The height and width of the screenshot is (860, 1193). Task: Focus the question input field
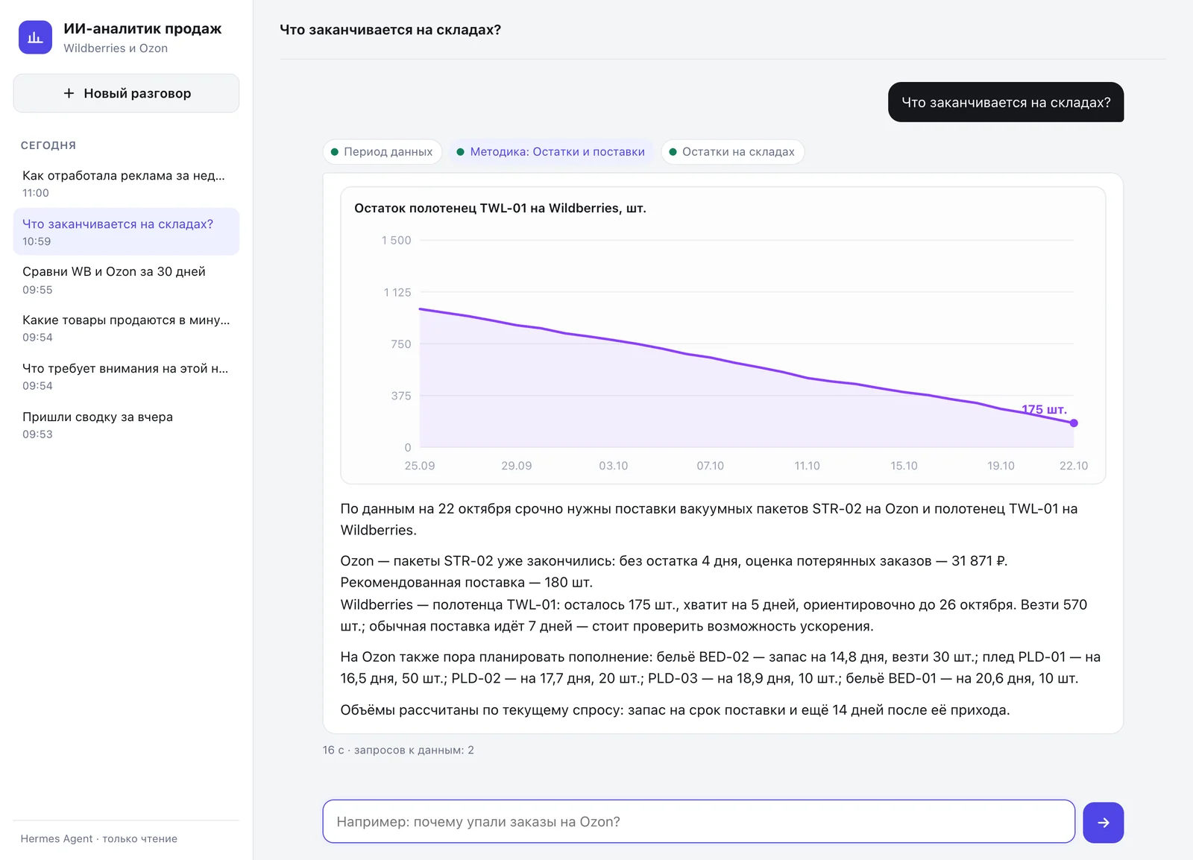click(699, 821)
